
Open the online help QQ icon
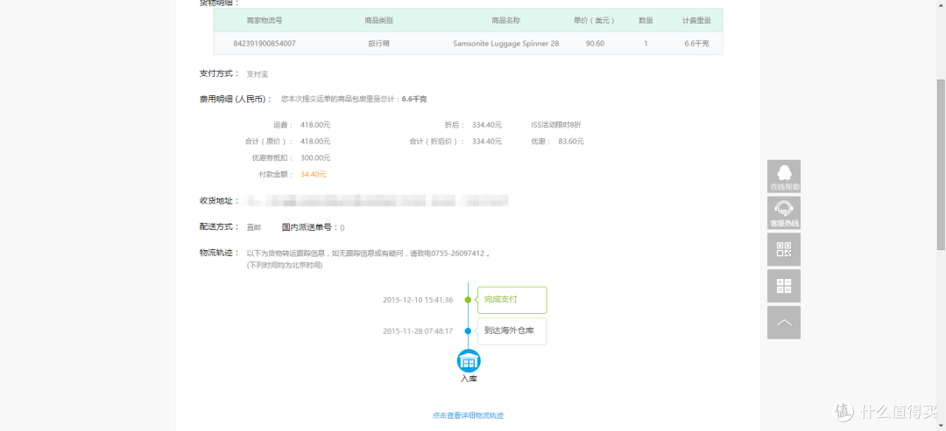click(784, 176)
